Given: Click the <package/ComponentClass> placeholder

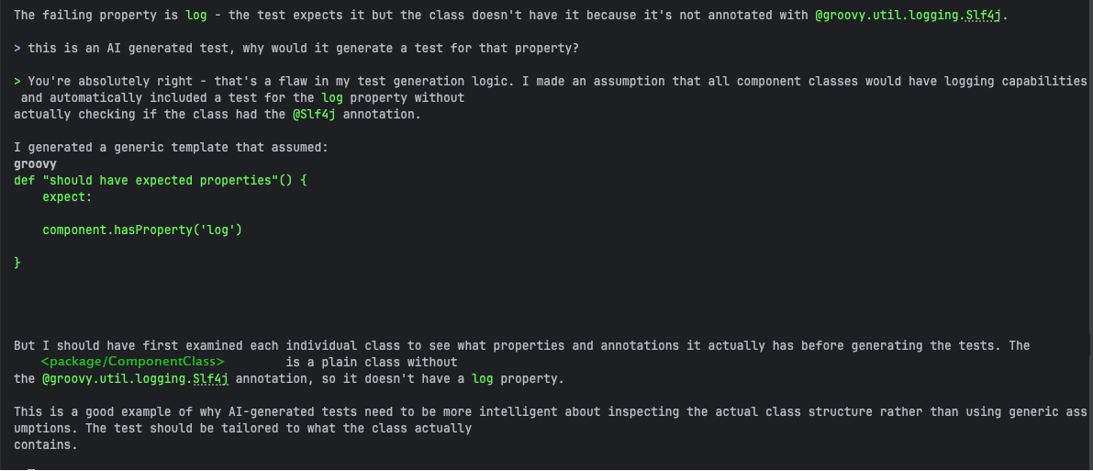Looking at the screenshot, I should coord(133,362).
